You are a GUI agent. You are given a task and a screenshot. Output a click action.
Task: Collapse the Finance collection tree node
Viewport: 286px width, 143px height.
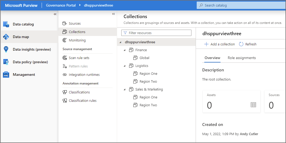125,50
